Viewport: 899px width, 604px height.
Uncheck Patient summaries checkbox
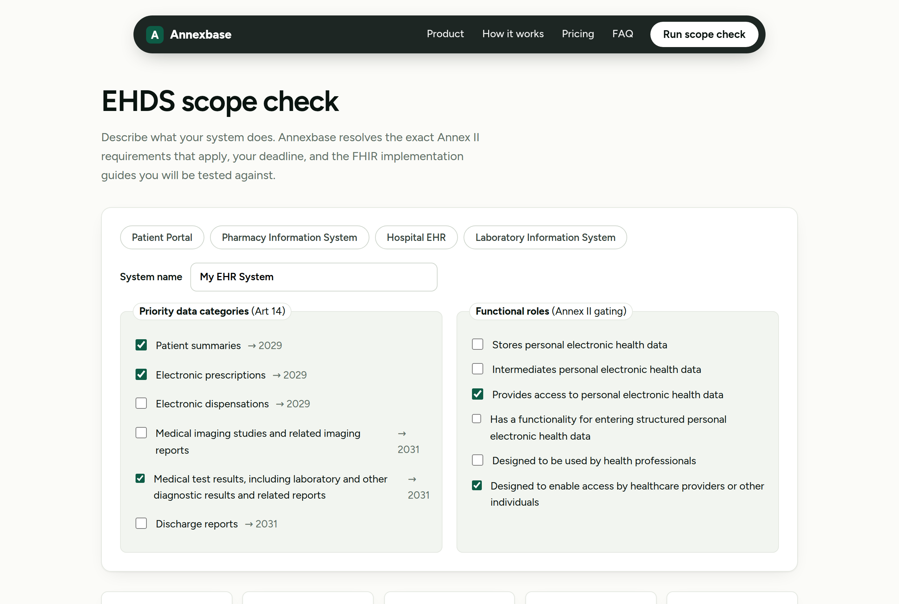(142, 345)
